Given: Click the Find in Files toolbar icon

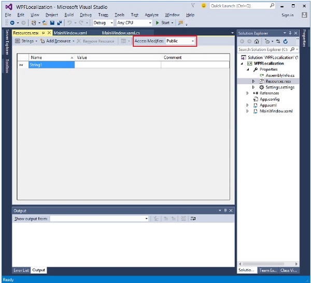Looking at the screenshot, I should 180,23.
